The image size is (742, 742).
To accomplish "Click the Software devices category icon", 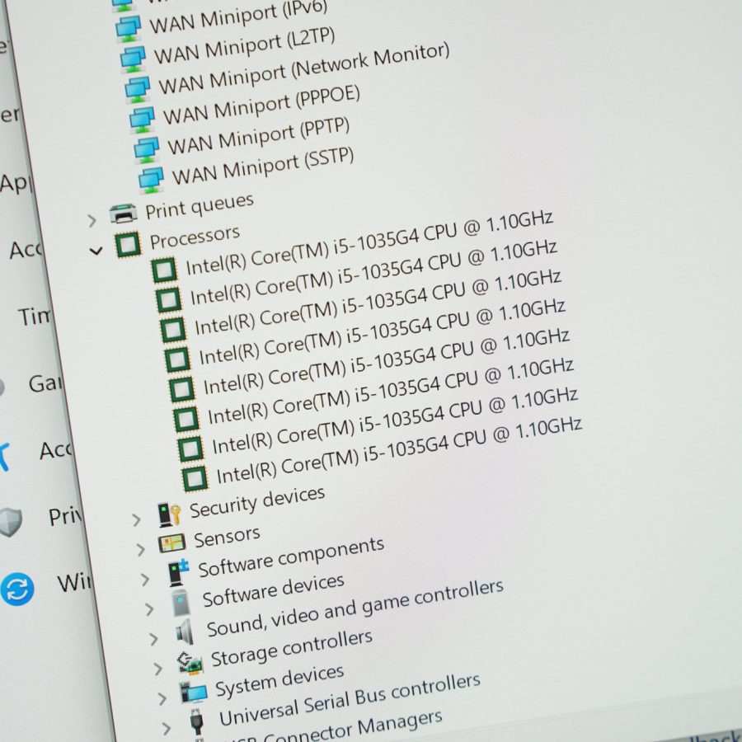I will pos(181,603).
